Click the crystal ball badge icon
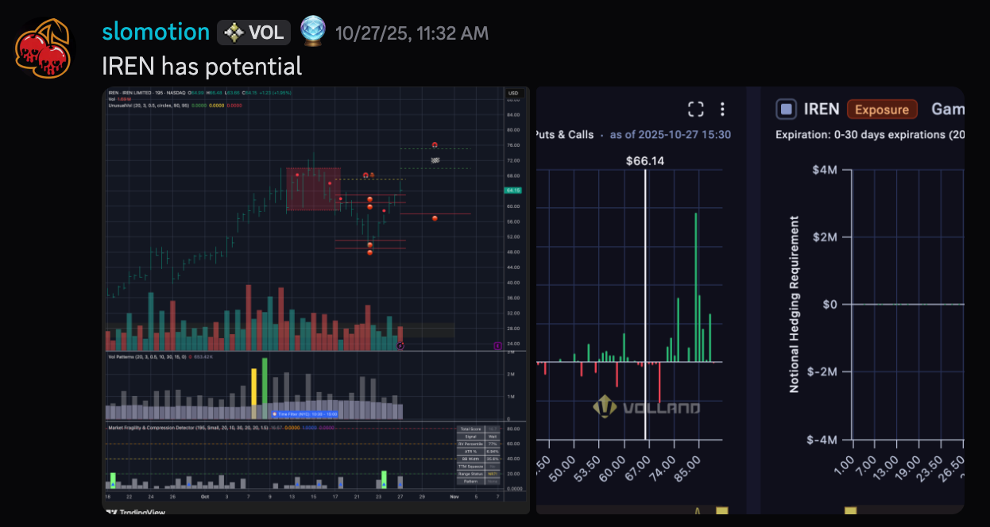Viewport: 990px width, 527px height. point(313,31)
